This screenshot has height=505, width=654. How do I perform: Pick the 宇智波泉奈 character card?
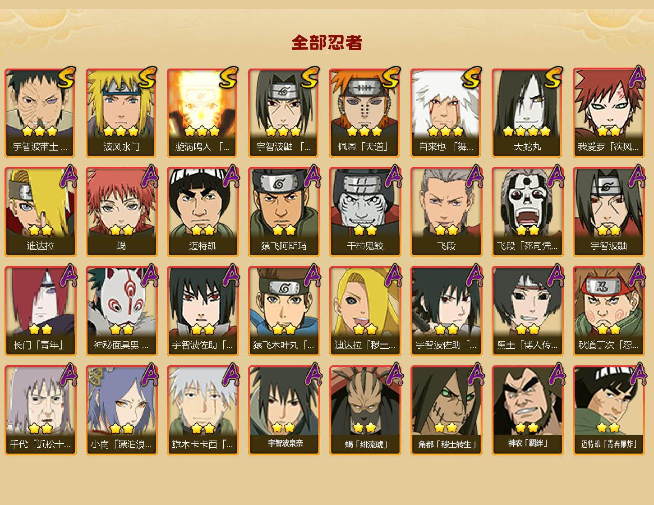coord(284,410)
